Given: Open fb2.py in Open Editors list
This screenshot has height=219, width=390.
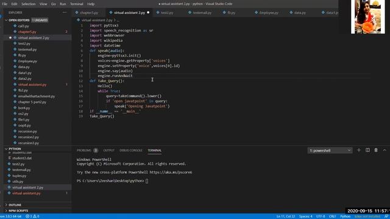Looking at the screenshot, I should 23,91.
